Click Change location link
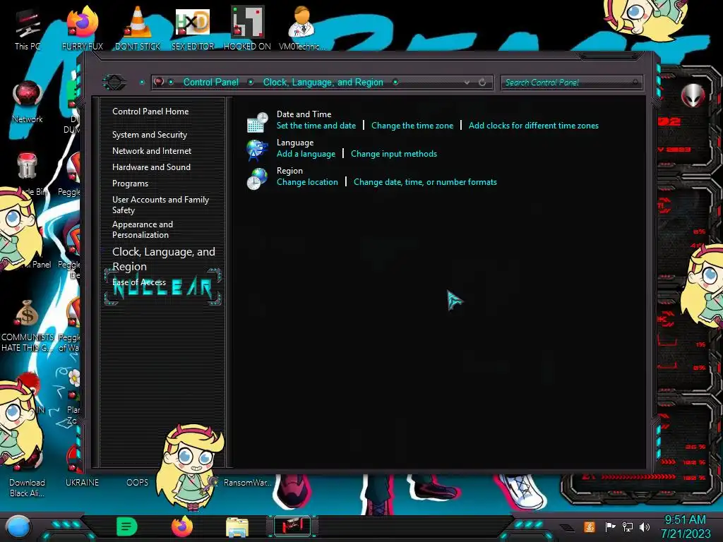723x542 pixels. (307, 182)
